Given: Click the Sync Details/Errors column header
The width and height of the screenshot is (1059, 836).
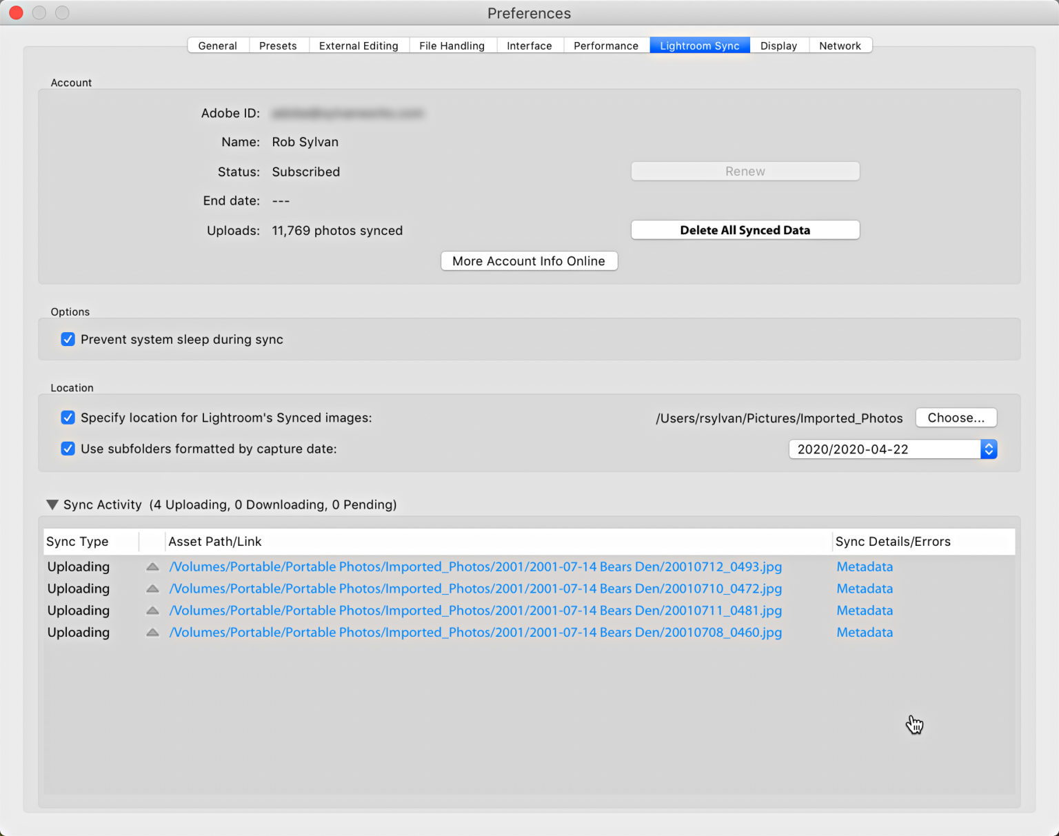Looking at the screenshot, I should coord(924,542).
